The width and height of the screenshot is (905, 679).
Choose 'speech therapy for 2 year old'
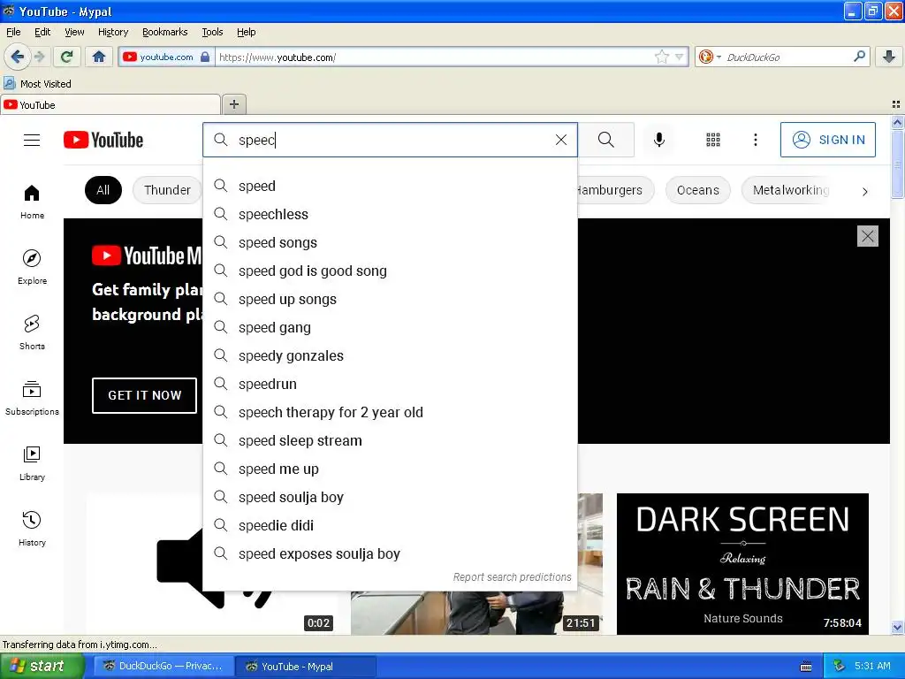[x=390, y=412]
